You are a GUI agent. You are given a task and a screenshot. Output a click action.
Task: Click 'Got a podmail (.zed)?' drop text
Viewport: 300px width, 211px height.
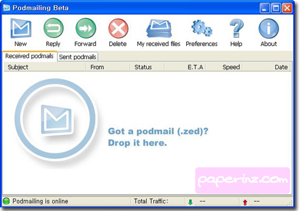pos(158,132)
